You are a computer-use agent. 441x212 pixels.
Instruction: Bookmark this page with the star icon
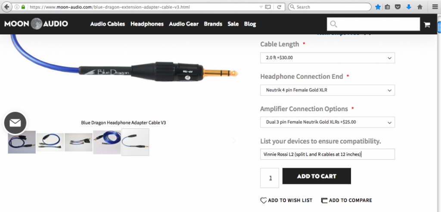point(378,7)
